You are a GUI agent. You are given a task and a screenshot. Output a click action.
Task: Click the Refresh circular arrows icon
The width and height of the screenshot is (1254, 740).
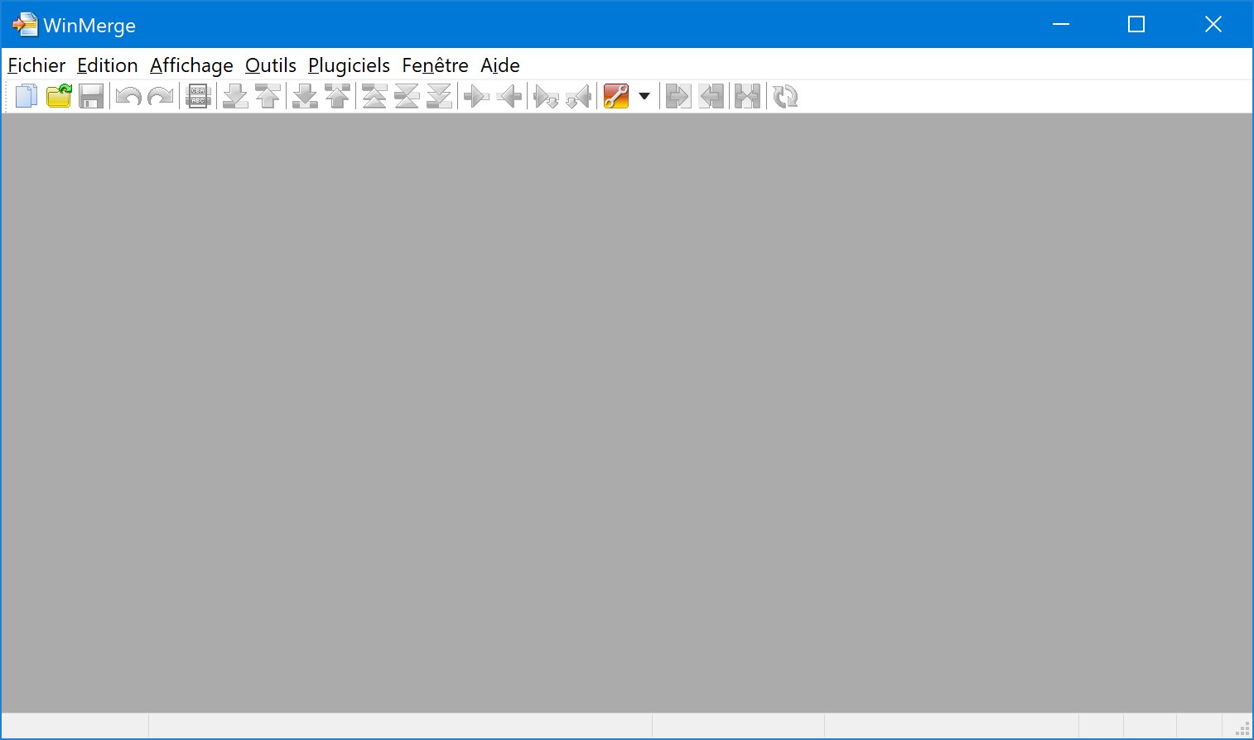coord(784,96)
